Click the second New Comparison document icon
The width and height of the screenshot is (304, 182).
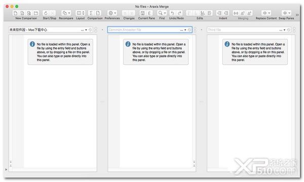coord(22,13)
